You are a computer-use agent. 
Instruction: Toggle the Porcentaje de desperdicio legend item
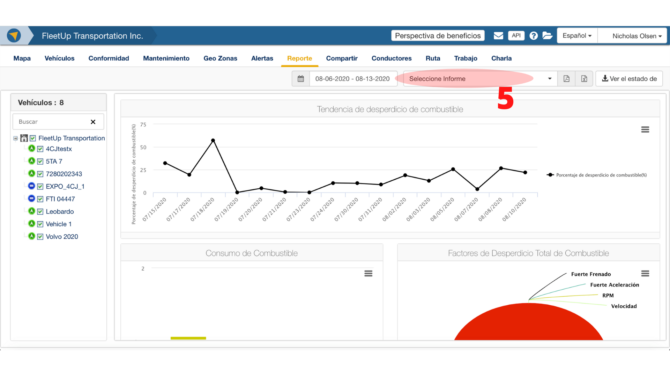pos(597,175)
